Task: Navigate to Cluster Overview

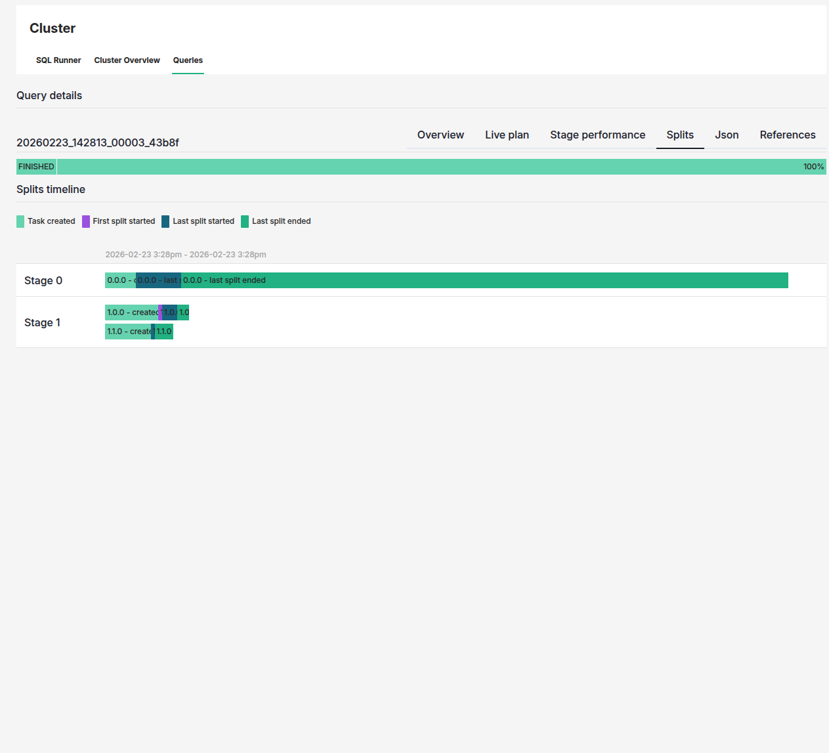Action: (127, 60)
